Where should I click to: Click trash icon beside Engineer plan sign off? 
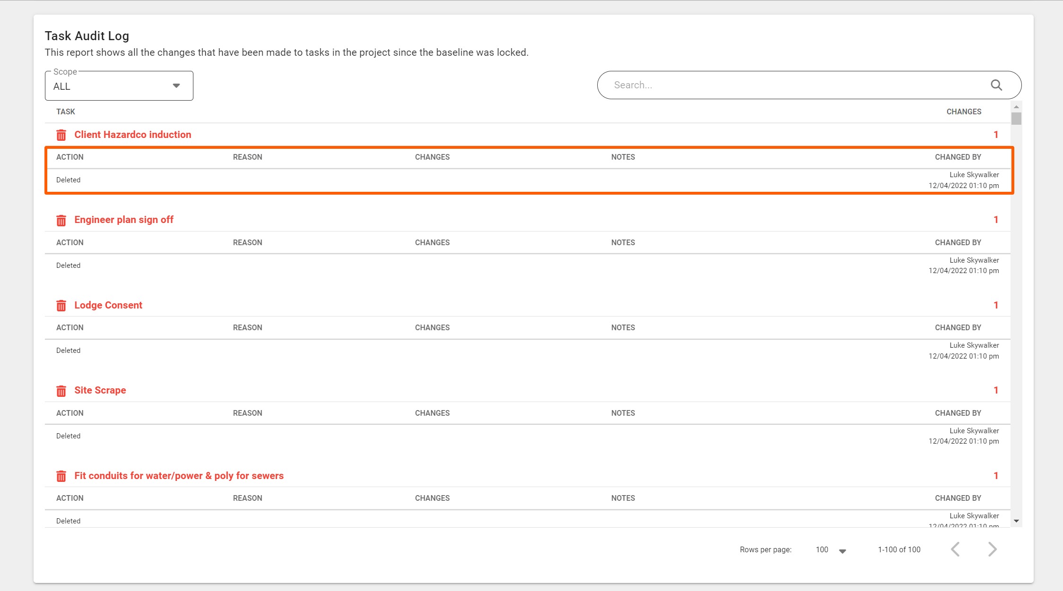(61, 220)
